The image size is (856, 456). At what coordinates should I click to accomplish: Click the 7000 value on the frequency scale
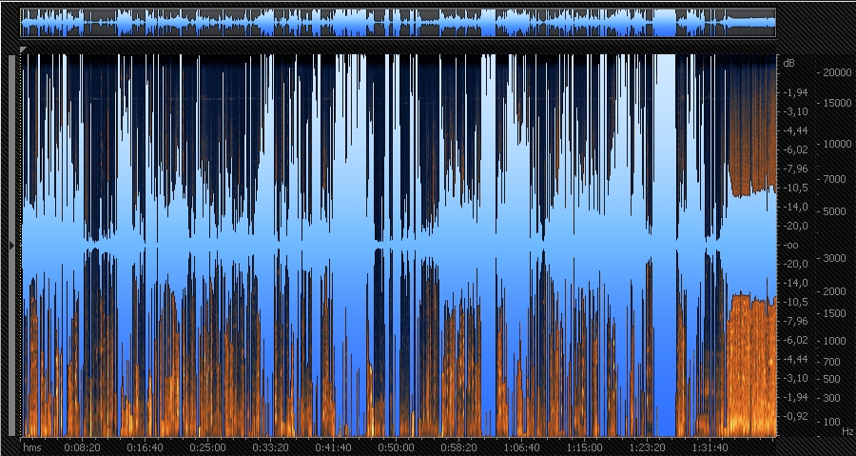point(836,179)
